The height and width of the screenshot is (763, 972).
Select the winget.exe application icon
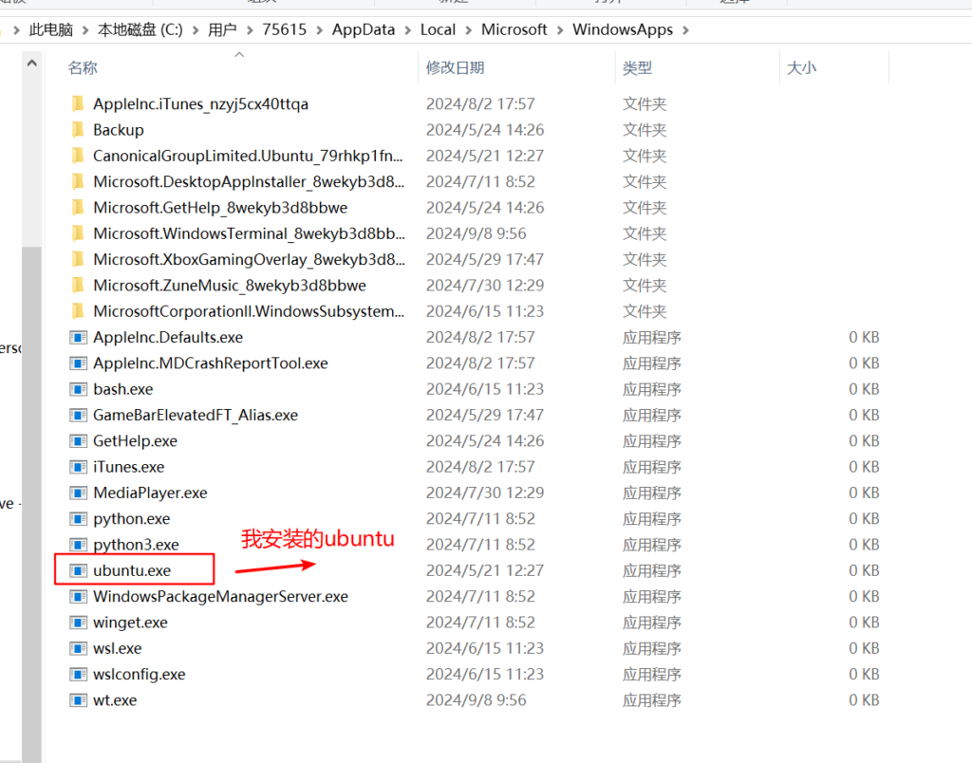(x=78, y=623)
